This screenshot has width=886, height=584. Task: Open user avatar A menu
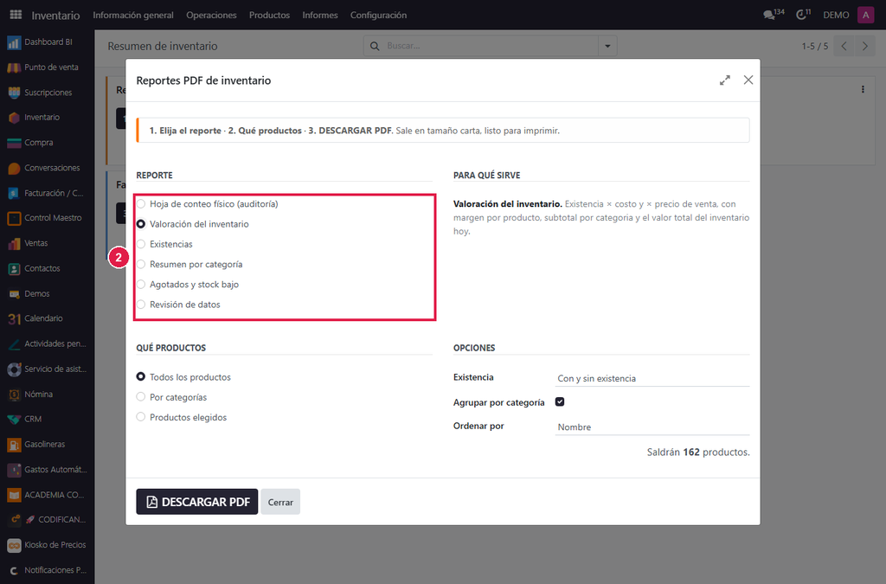865,15
